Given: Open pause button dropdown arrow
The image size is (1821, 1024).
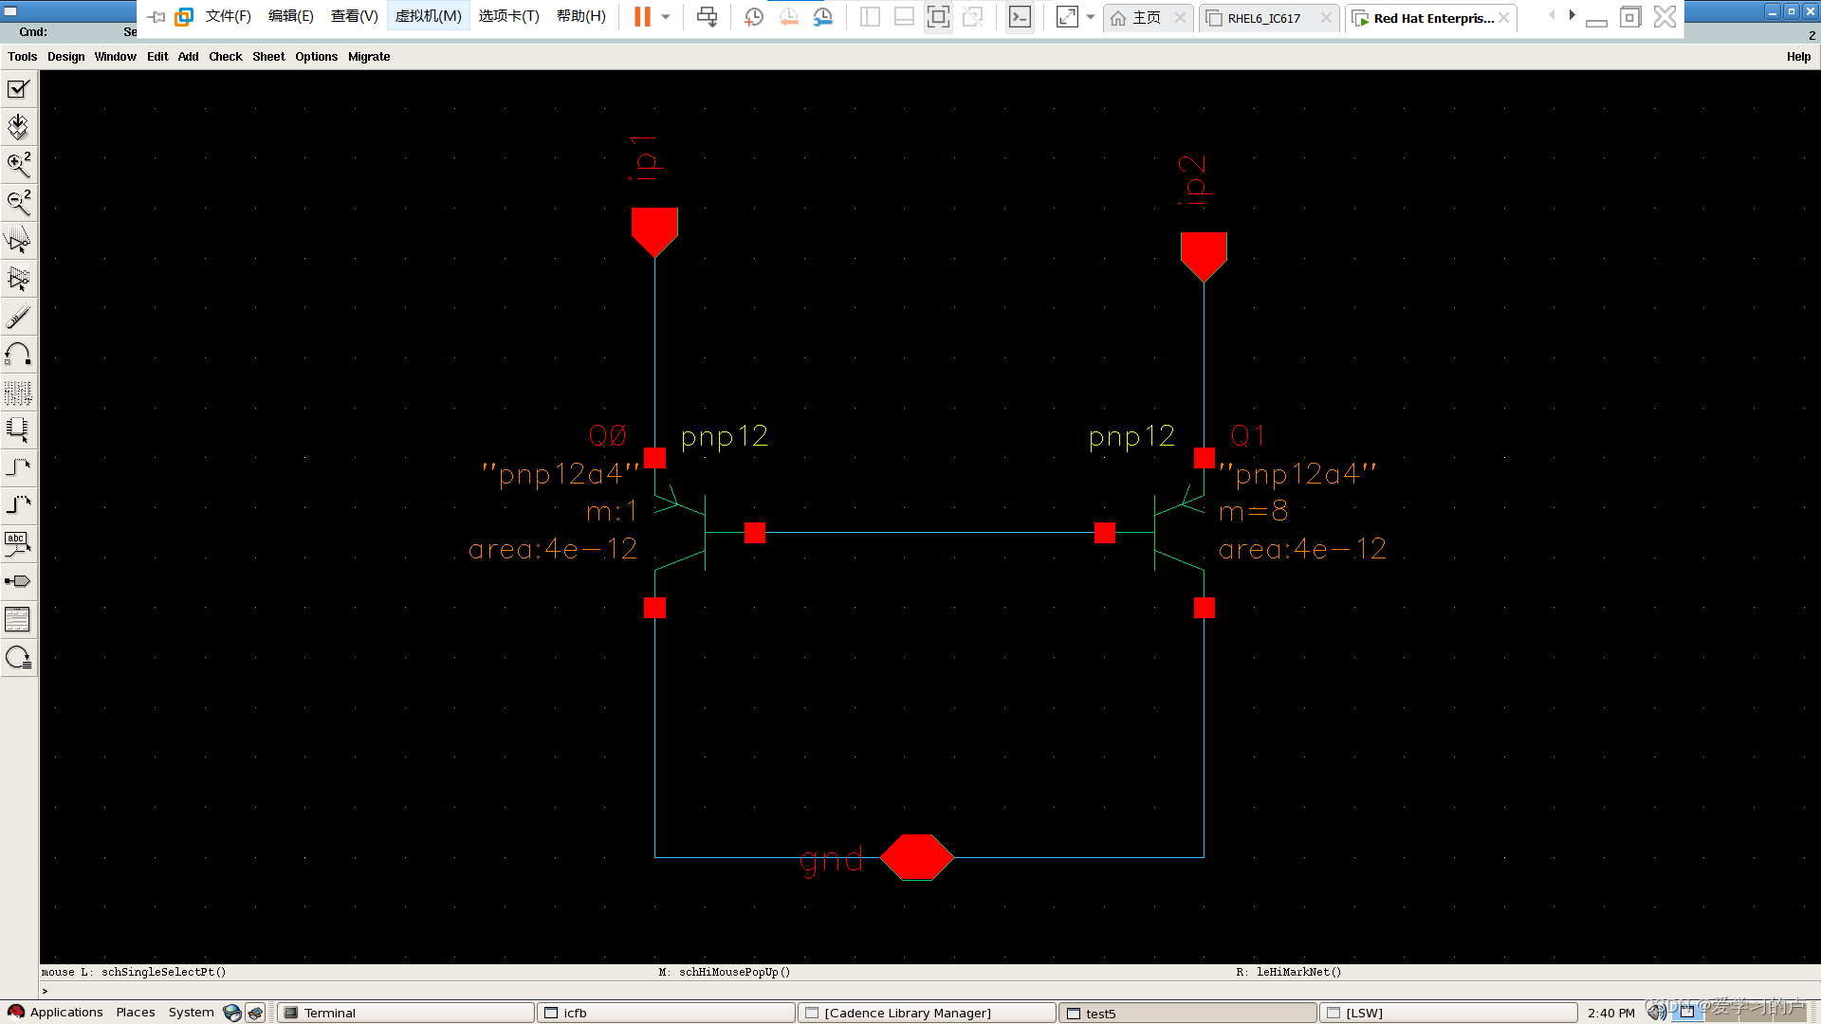Looking at the screenshot, I should pyautogui.click(x=666, y=17).
